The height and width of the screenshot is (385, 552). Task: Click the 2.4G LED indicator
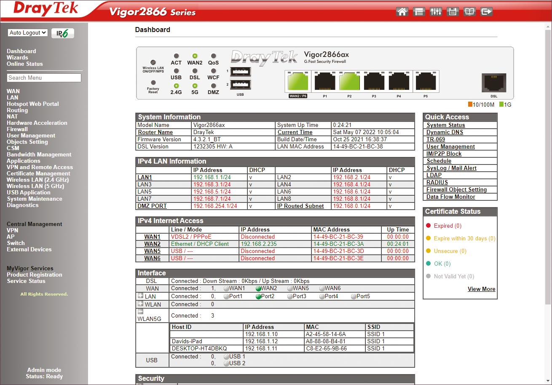tap(176, 86)
